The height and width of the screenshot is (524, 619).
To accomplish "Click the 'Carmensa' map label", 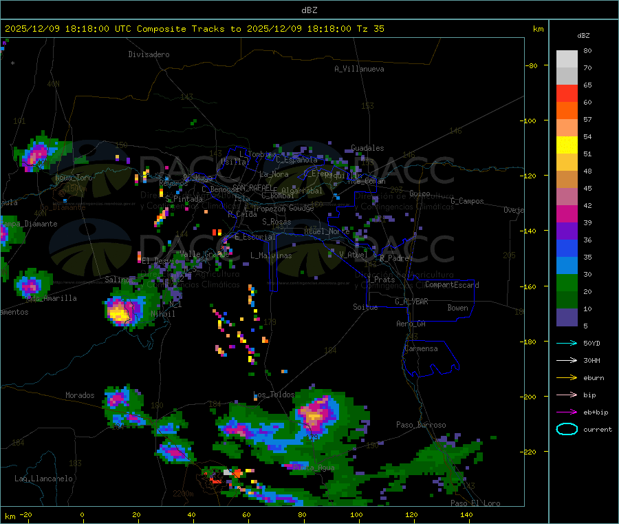I will click(x=421, y=348).
